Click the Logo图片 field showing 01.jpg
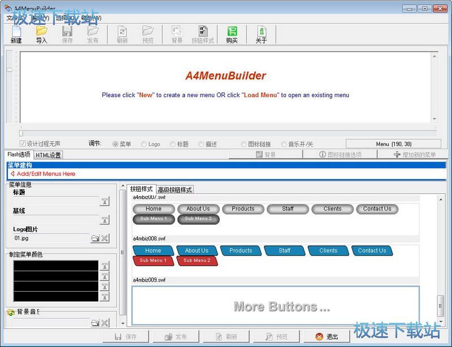452x347 pixels. pos(51,238)
